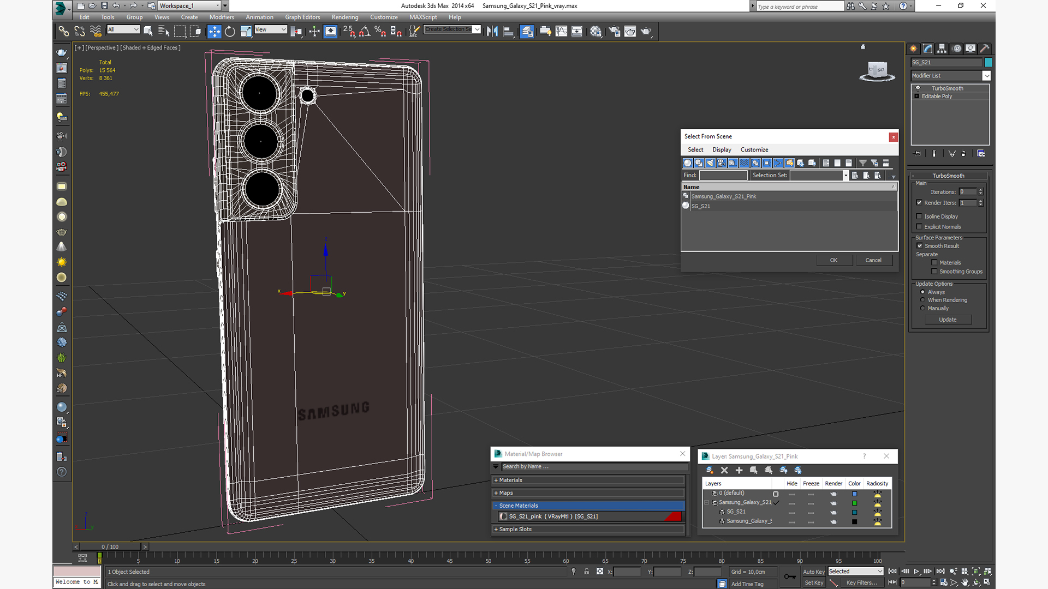Click Add Selected Objects plus icon in Layer dialog
Viewport: 1048px width, 589px height.
tap(739, 470)
